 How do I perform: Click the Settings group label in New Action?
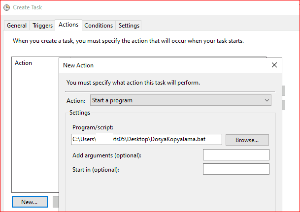tap(79, 113)
